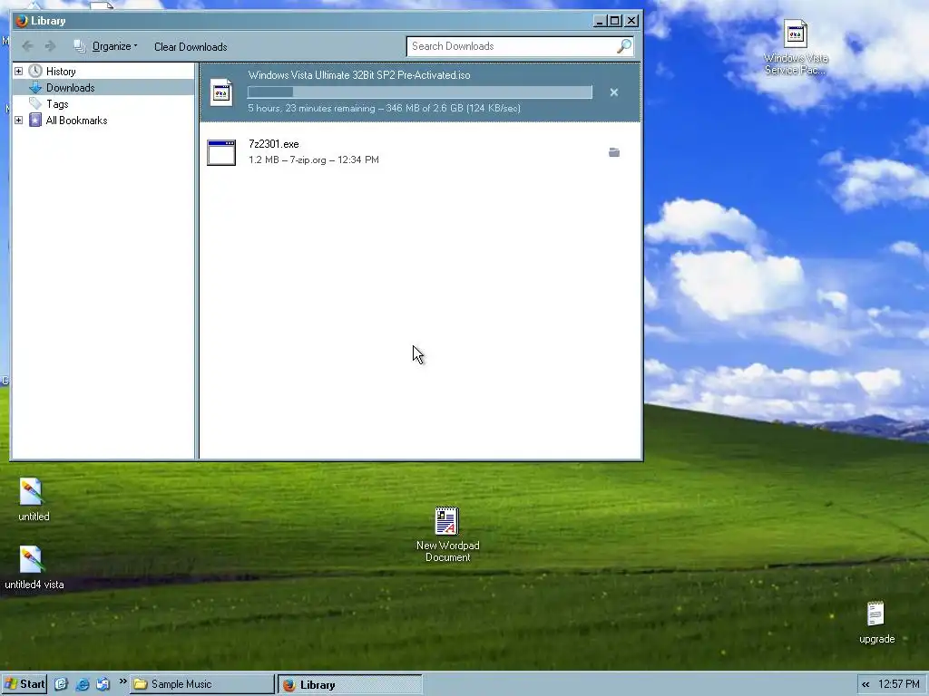Image resolution: width=929 pixels, height=696 pixels.
Task: Expand the All Bookmarks tree node
Action: (x=18, y=121)
